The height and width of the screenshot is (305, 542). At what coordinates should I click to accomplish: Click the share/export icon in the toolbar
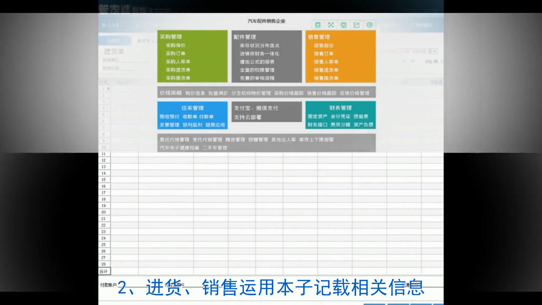(x=357, y=24)
